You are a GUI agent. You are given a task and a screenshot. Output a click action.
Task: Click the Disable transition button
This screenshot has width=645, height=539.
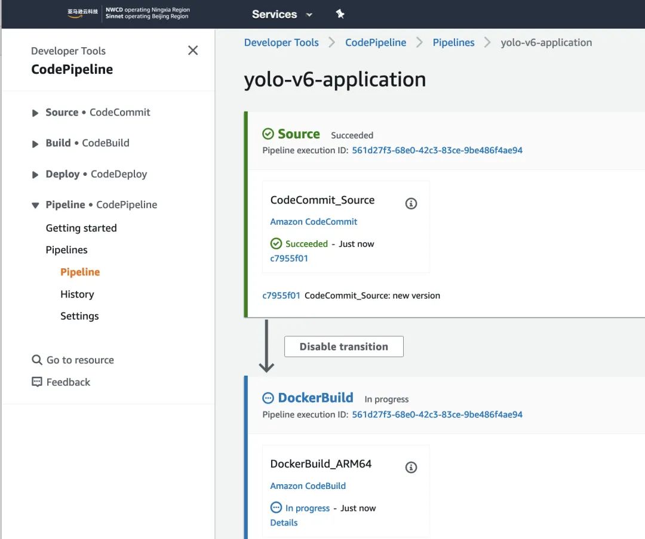(343, 346)
